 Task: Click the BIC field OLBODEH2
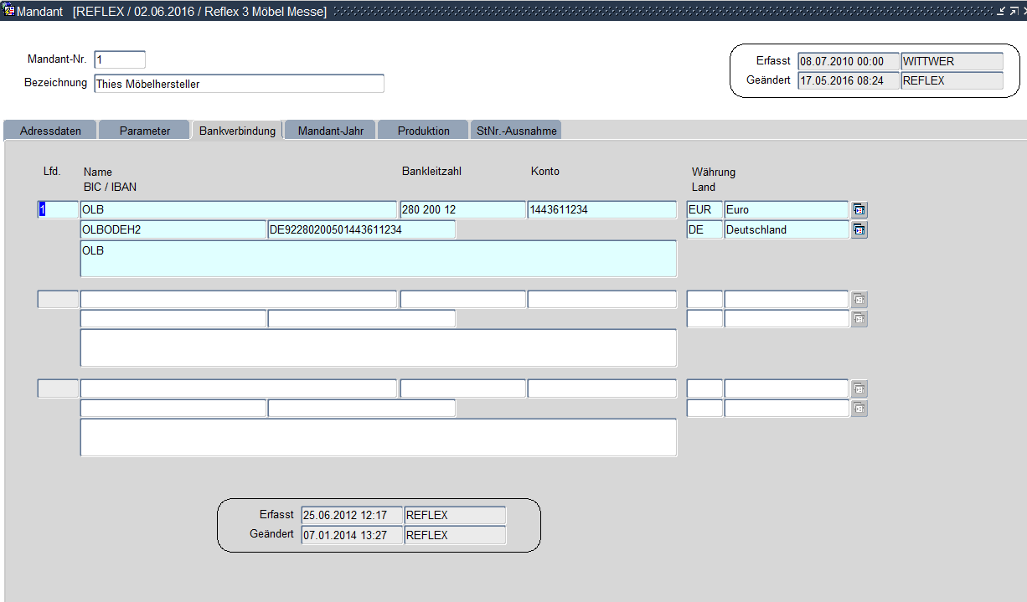173,230
